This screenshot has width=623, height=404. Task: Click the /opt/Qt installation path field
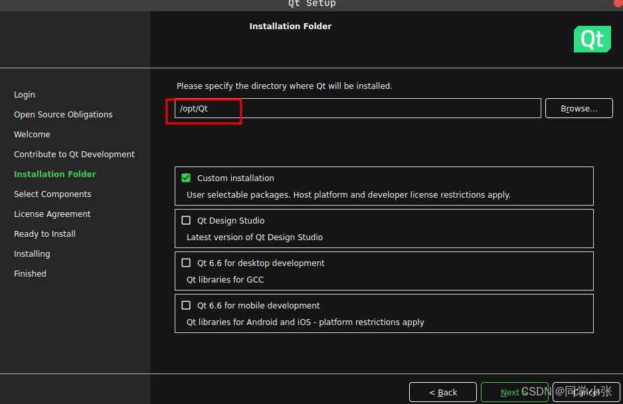click(357, 108)
